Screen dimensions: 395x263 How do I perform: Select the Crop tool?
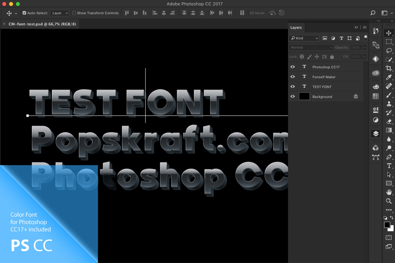389,68
